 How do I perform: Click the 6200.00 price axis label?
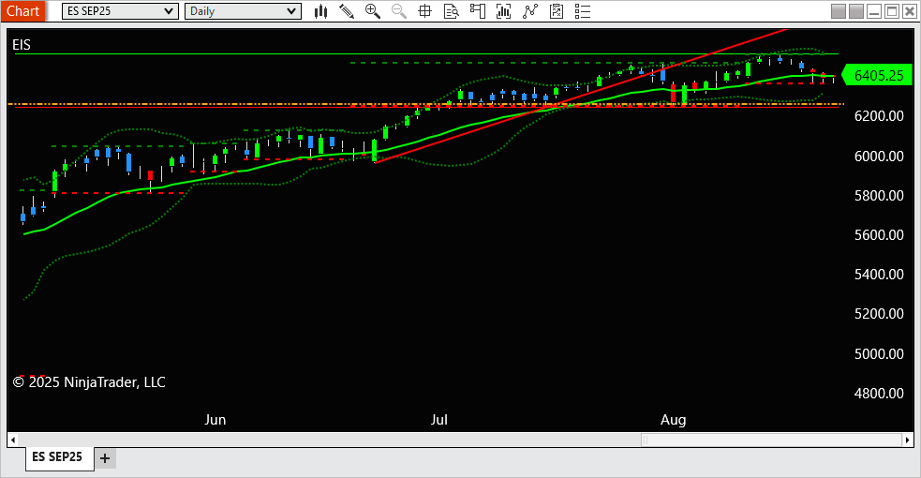pyautogui.click(x=879, y=115)
